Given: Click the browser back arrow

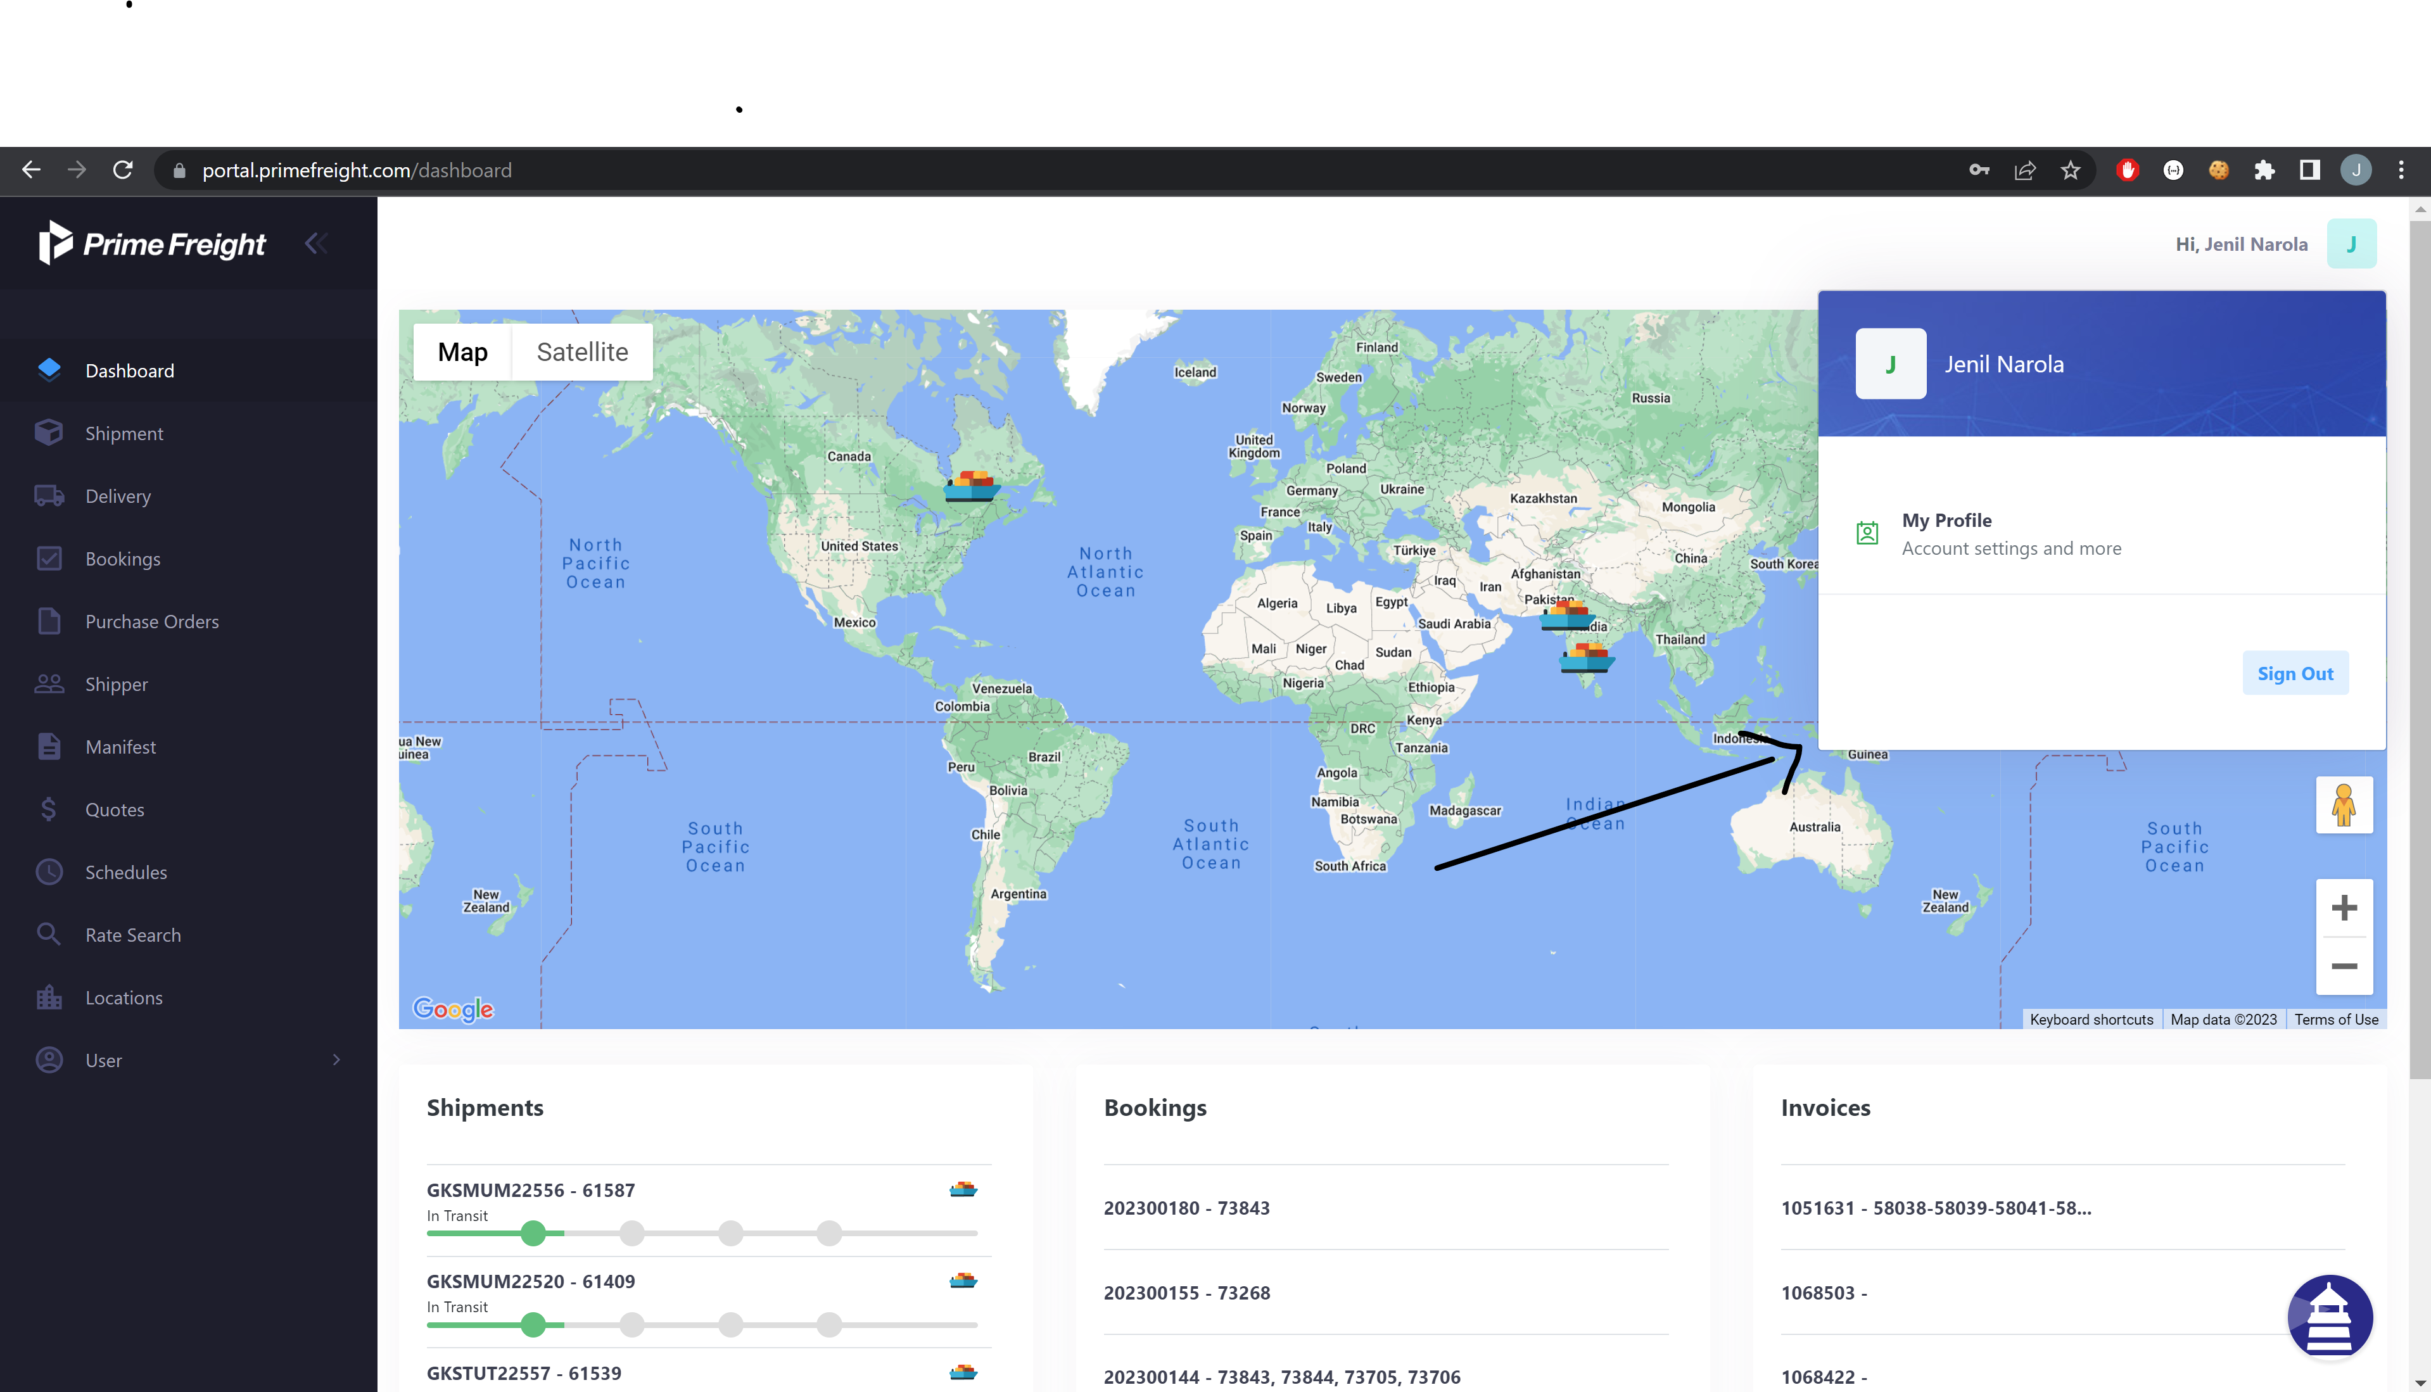Looking at the screenshot, I should 30,170.
